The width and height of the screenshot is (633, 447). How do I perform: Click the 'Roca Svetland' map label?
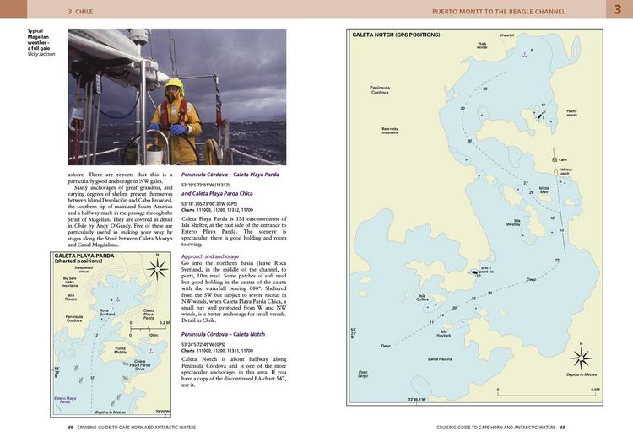pyautogui.click(x=107, y=312)
